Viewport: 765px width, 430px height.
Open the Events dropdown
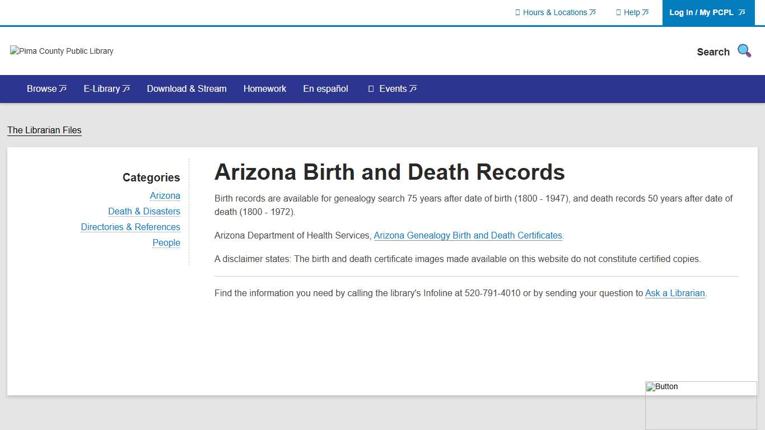[x=393, y=88]
